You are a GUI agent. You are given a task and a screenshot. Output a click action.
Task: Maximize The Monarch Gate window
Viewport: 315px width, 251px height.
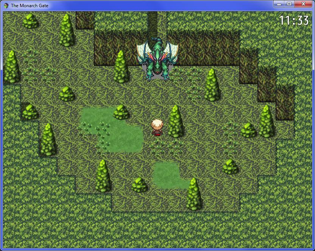click(289, 4)
